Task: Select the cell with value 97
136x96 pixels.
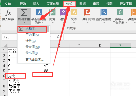Action: [x=38, y=66]
